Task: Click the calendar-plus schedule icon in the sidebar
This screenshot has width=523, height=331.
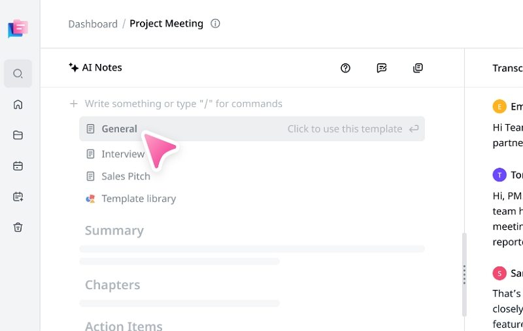Action: tap(18, 197)
